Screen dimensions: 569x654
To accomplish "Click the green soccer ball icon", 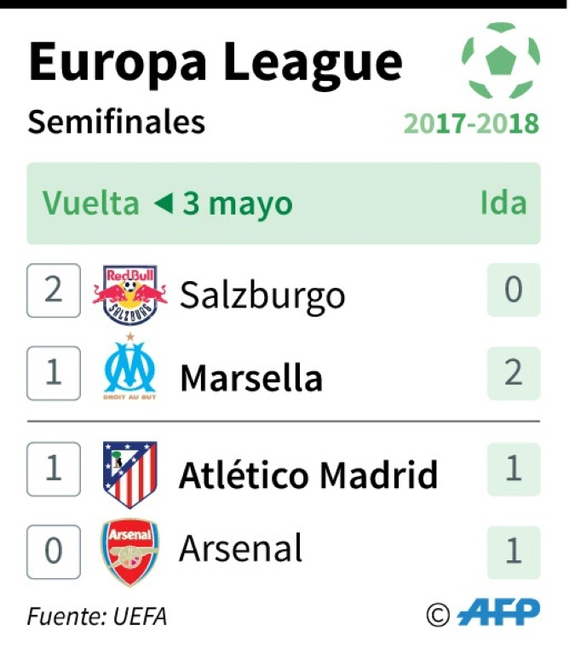I will click(x=501, y=60).
